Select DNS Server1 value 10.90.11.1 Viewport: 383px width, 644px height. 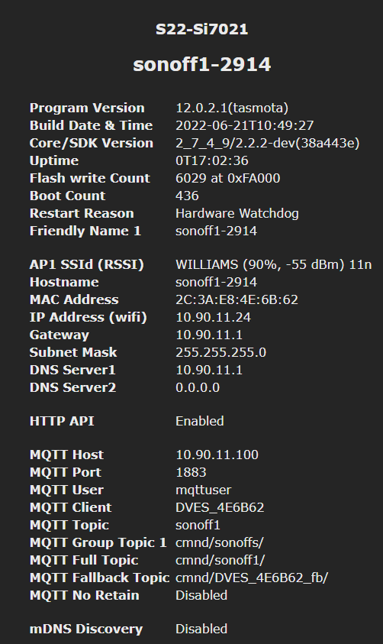coord(209,370)
